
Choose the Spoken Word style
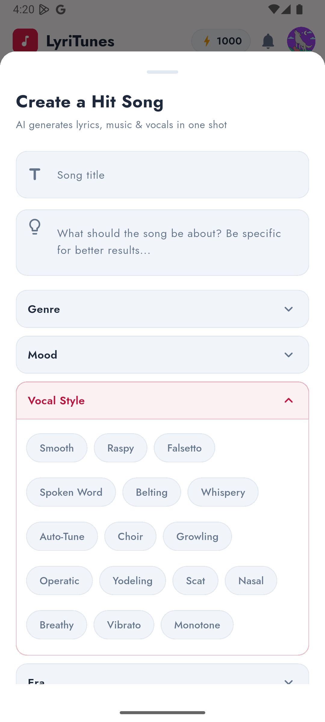[x=71, y=492]
